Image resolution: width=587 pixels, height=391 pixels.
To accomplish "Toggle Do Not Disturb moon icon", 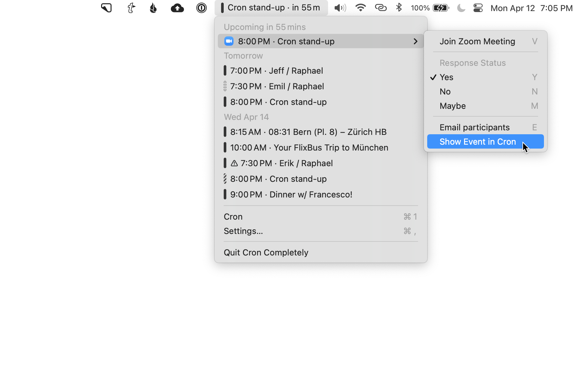I will point(461,8).
